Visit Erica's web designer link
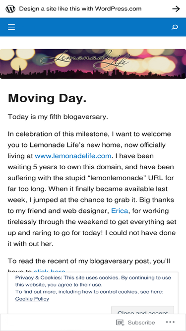The width and height of the screenshot is (186, 331). (x=120, y=211)
